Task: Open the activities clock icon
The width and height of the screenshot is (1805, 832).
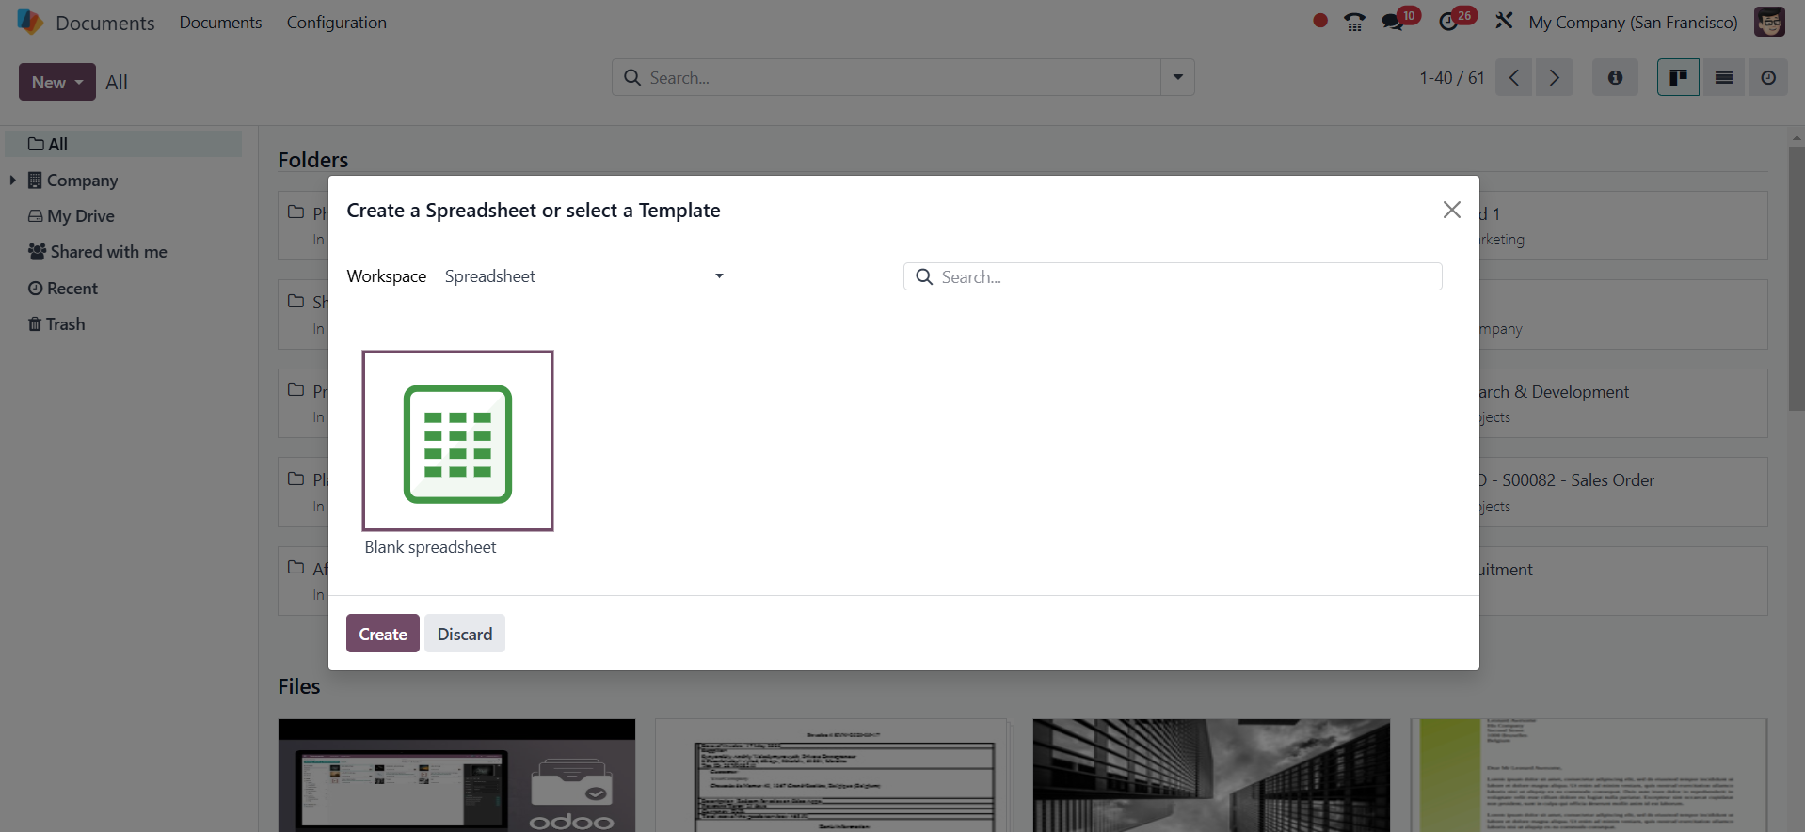Action: [1449, 22]
